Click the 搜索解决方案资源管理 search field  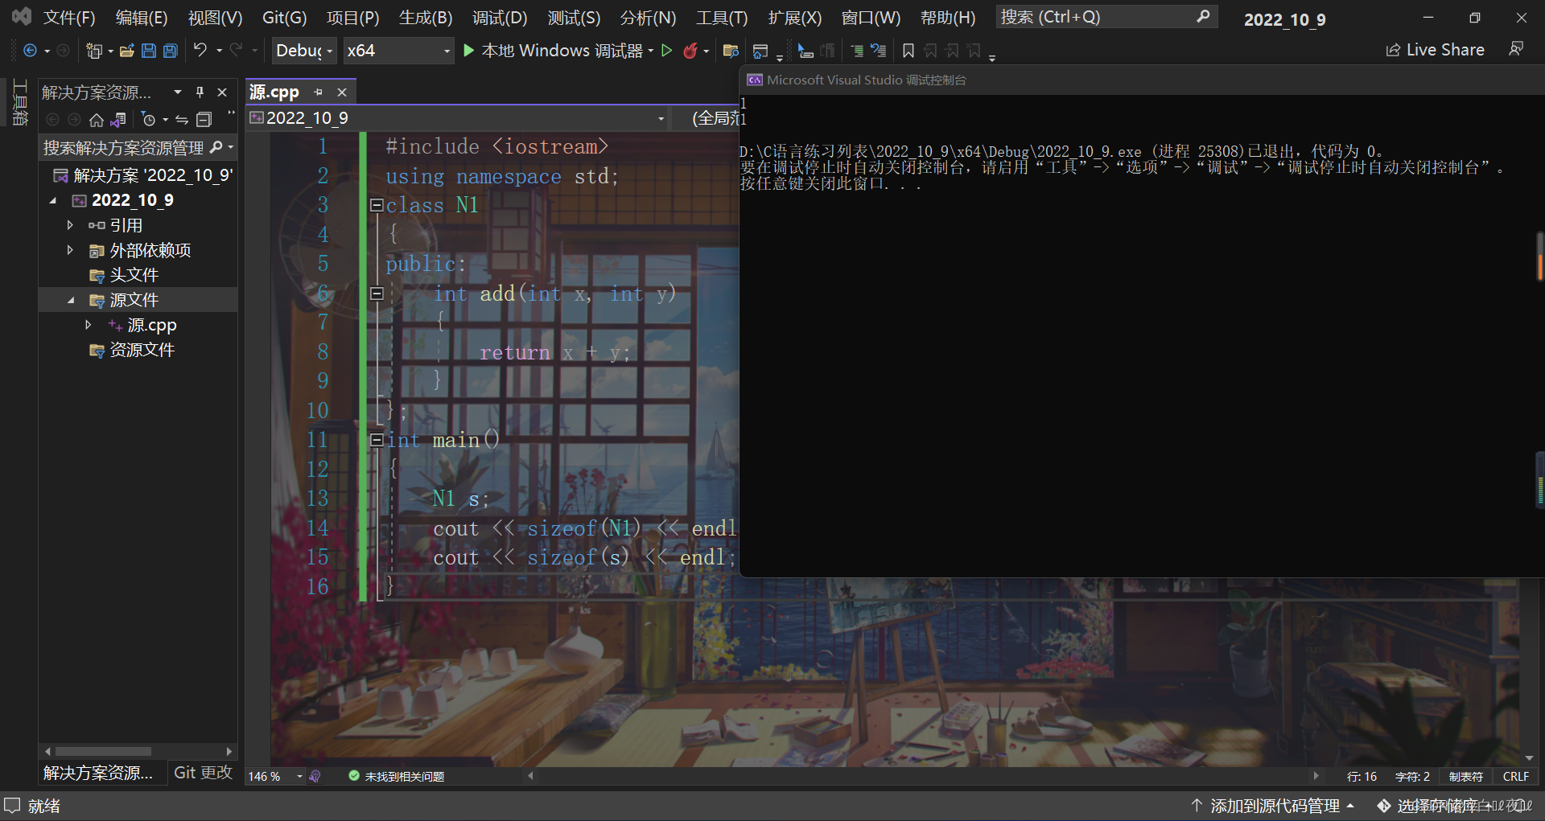click(x=125, y=147)
